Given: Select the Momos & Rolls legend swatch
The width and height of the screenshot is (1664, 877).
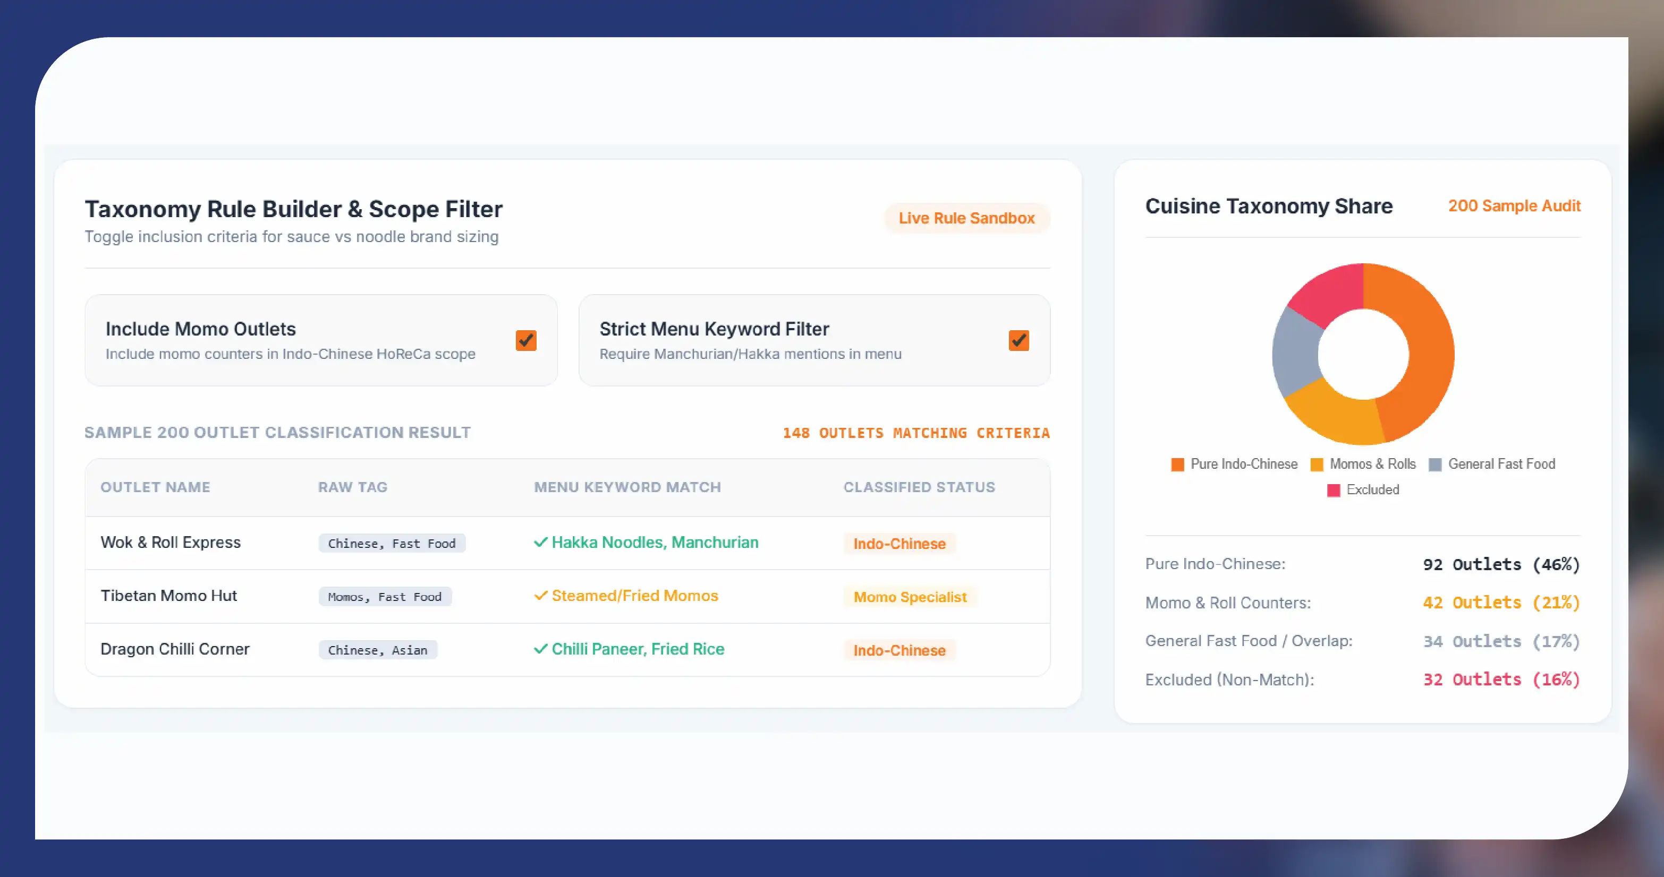Looking at the screenshot, I should pos(1317,465).
